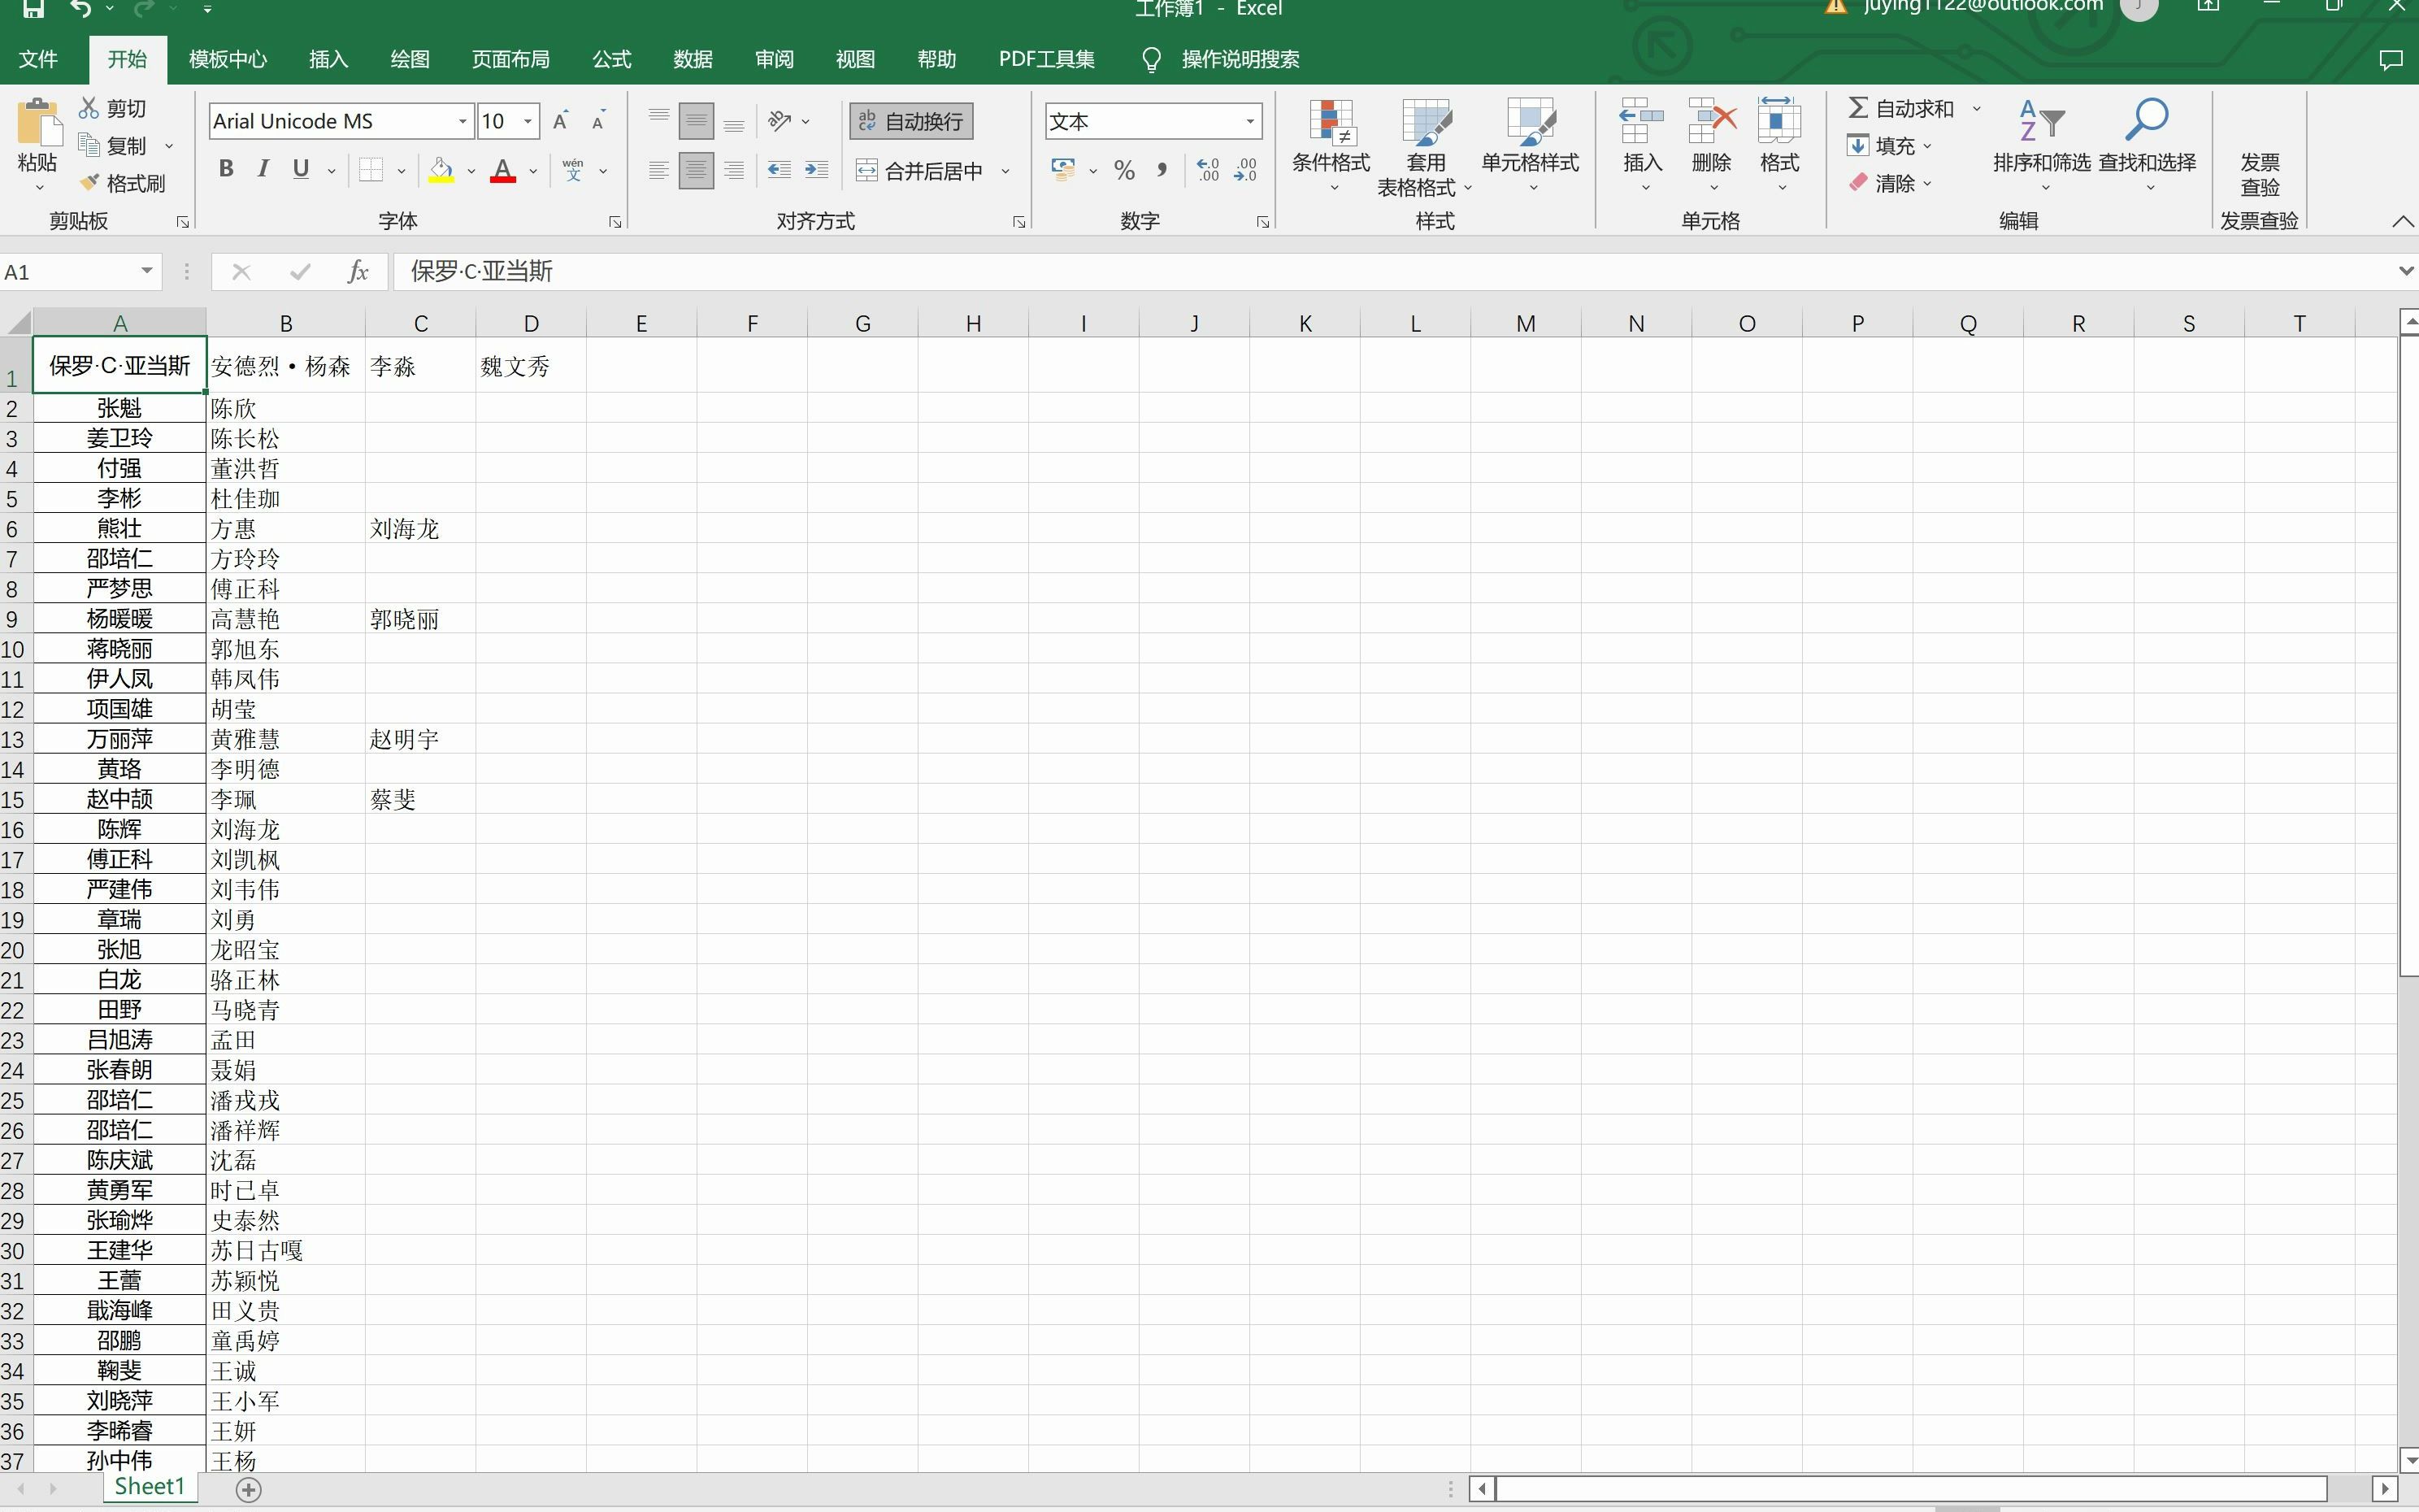The height and width of the screenshot is (1512, 2419).
Task: Expand the formula bar
Action: pos(2405,271)
